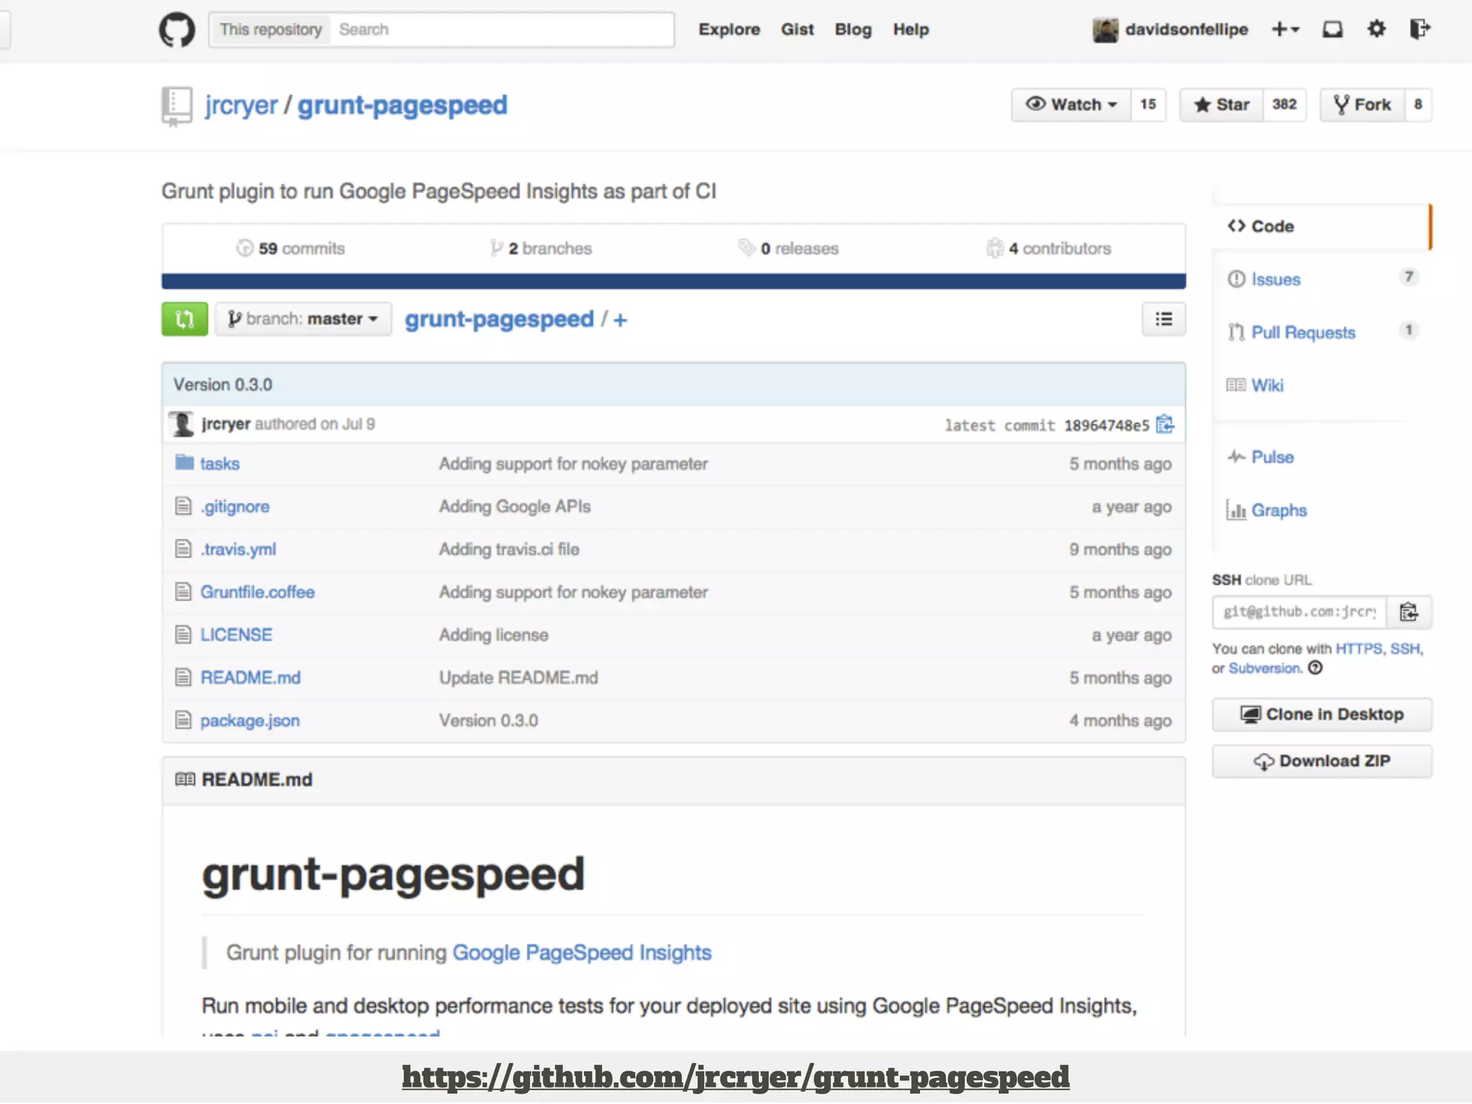Open the Wiki sidebar tab
The width and height of the screenshot is (1472, 1104).
click(x=1321, y=385)
